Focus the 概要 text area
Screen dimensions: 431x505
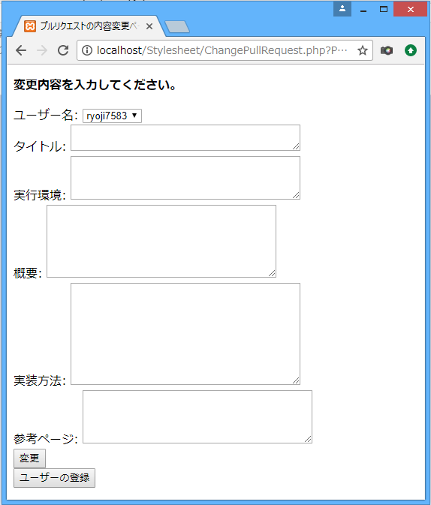pyautogui.click(x=161, y=241)
